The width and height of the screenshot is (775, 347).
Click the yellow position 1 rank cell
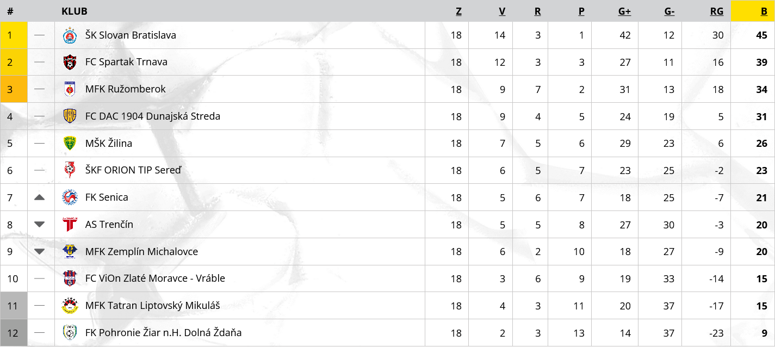[x=14, y=35]
